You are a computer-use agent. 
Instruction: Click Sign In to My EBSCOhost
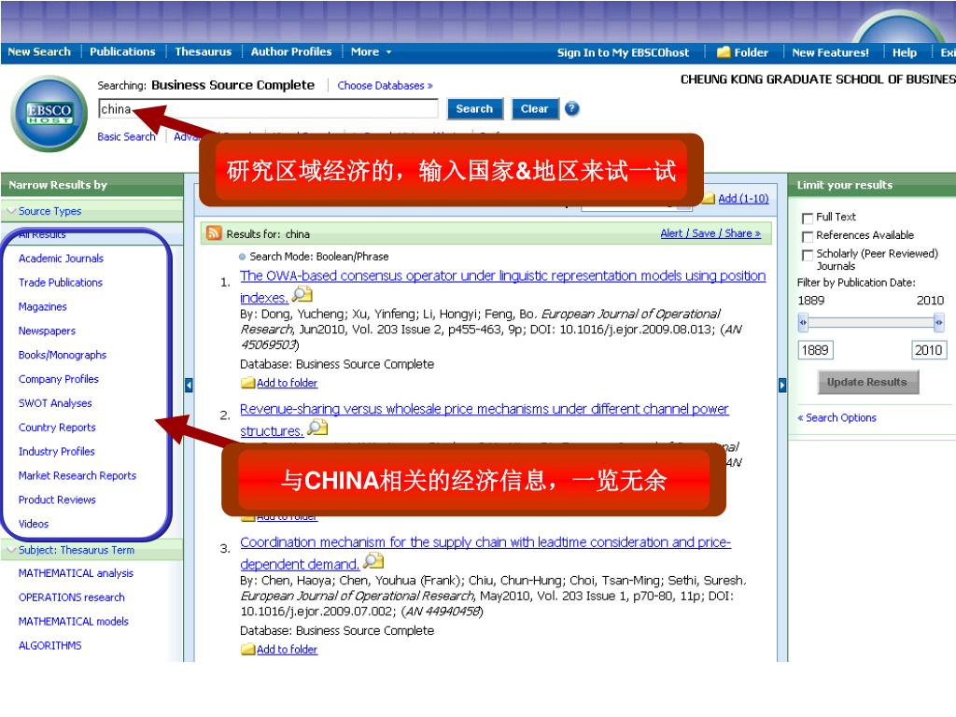(x=623, y=52)
